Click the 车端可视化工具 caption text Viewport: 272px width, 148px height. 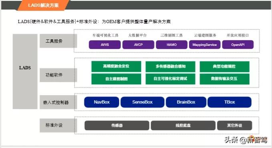(106, 35)
